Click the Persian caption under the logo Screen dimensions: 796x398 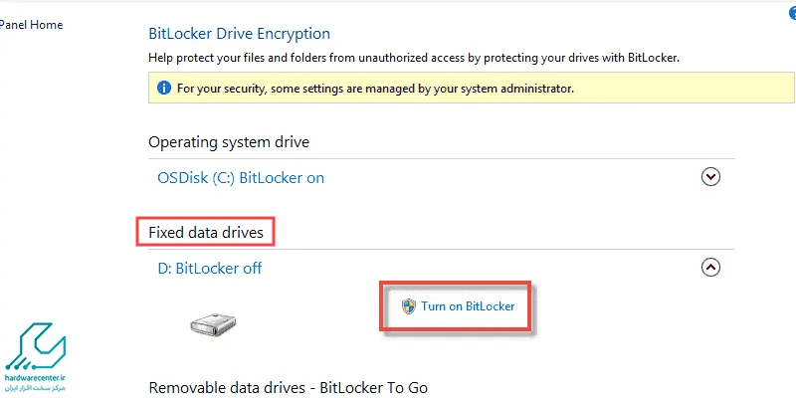(x=36, y=388)
